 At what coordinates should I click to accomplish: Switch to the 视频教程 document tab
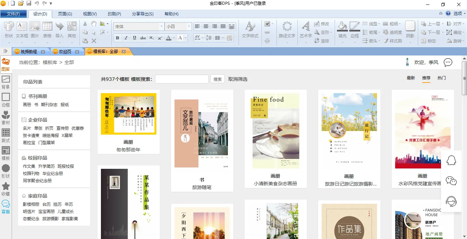29,52
